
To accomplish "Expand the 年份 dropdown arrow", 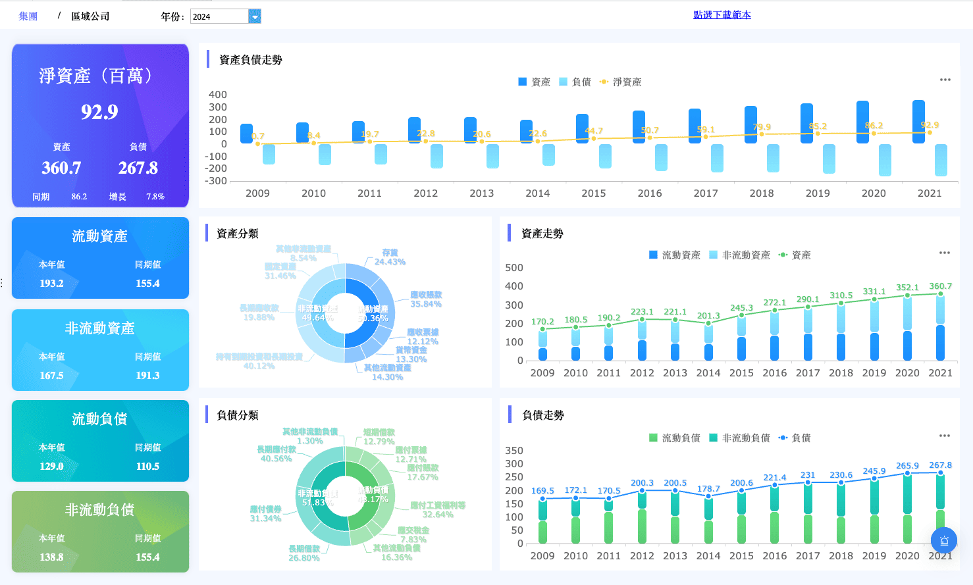I will point(255,16).
